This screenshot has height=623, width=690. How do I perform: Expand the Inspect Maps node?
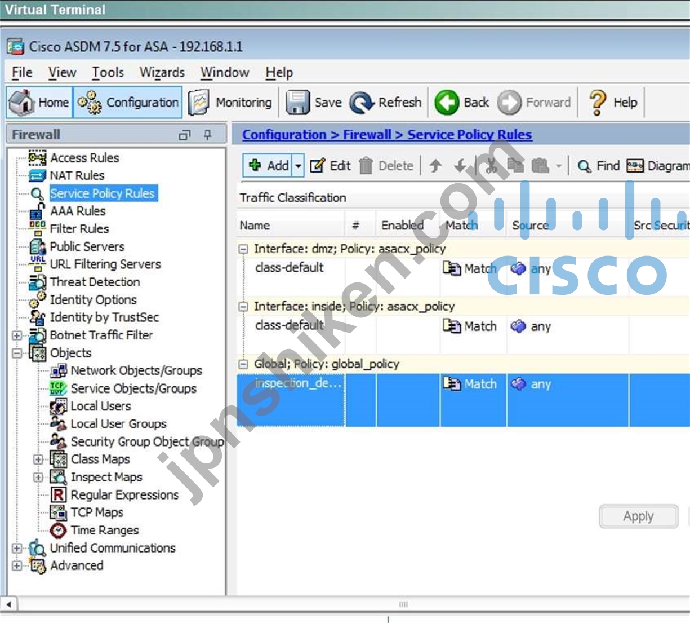[38, 478]
